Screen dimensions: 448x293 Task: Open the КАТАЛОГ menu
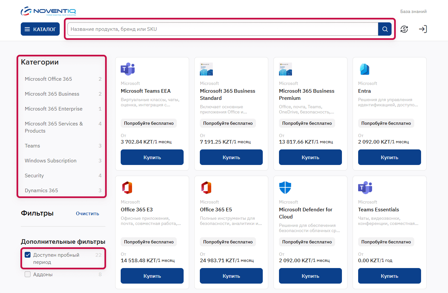pyautogui.click(x=40, y=29)
